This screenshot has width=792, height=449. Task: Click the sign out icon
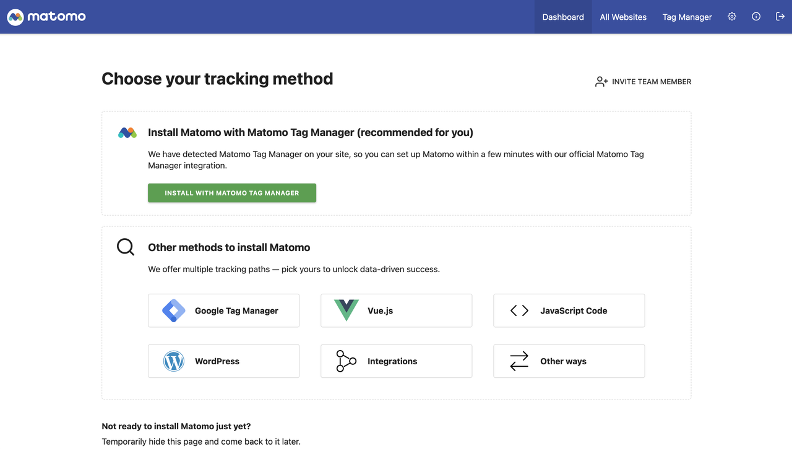click(x=780, y=17)
